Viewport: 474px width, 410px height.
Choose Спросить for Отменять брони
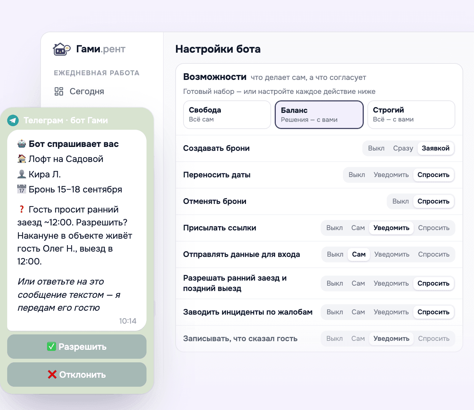point(433,201)
